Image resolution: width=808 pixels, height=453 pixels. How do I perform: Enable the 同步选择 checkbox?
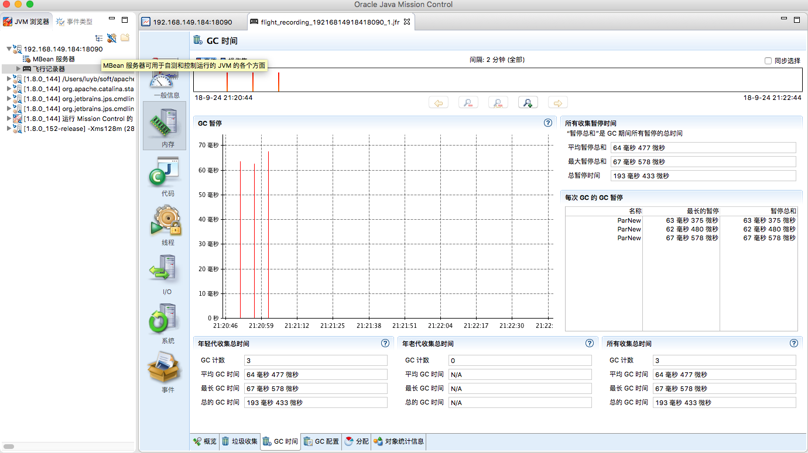click(x=768, y=60)
